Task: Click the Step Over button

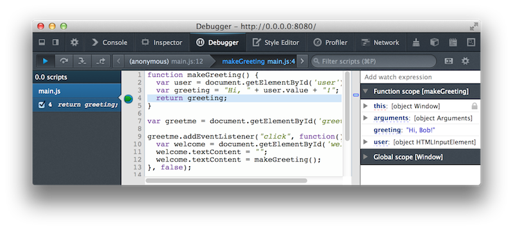Action: click(x=63, y=61)
